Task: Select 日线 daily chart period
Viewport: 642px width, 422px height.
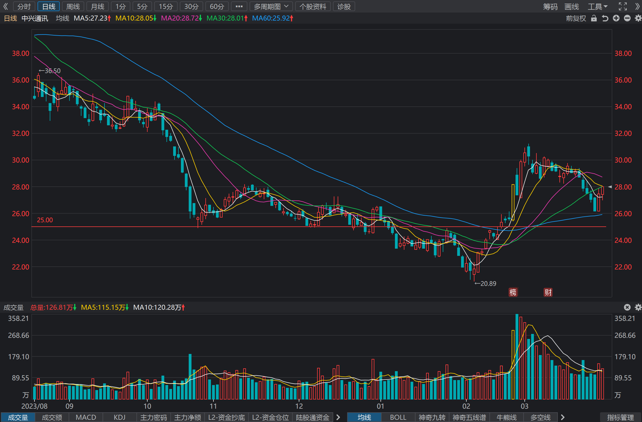Action: click(x=49, y=6)
